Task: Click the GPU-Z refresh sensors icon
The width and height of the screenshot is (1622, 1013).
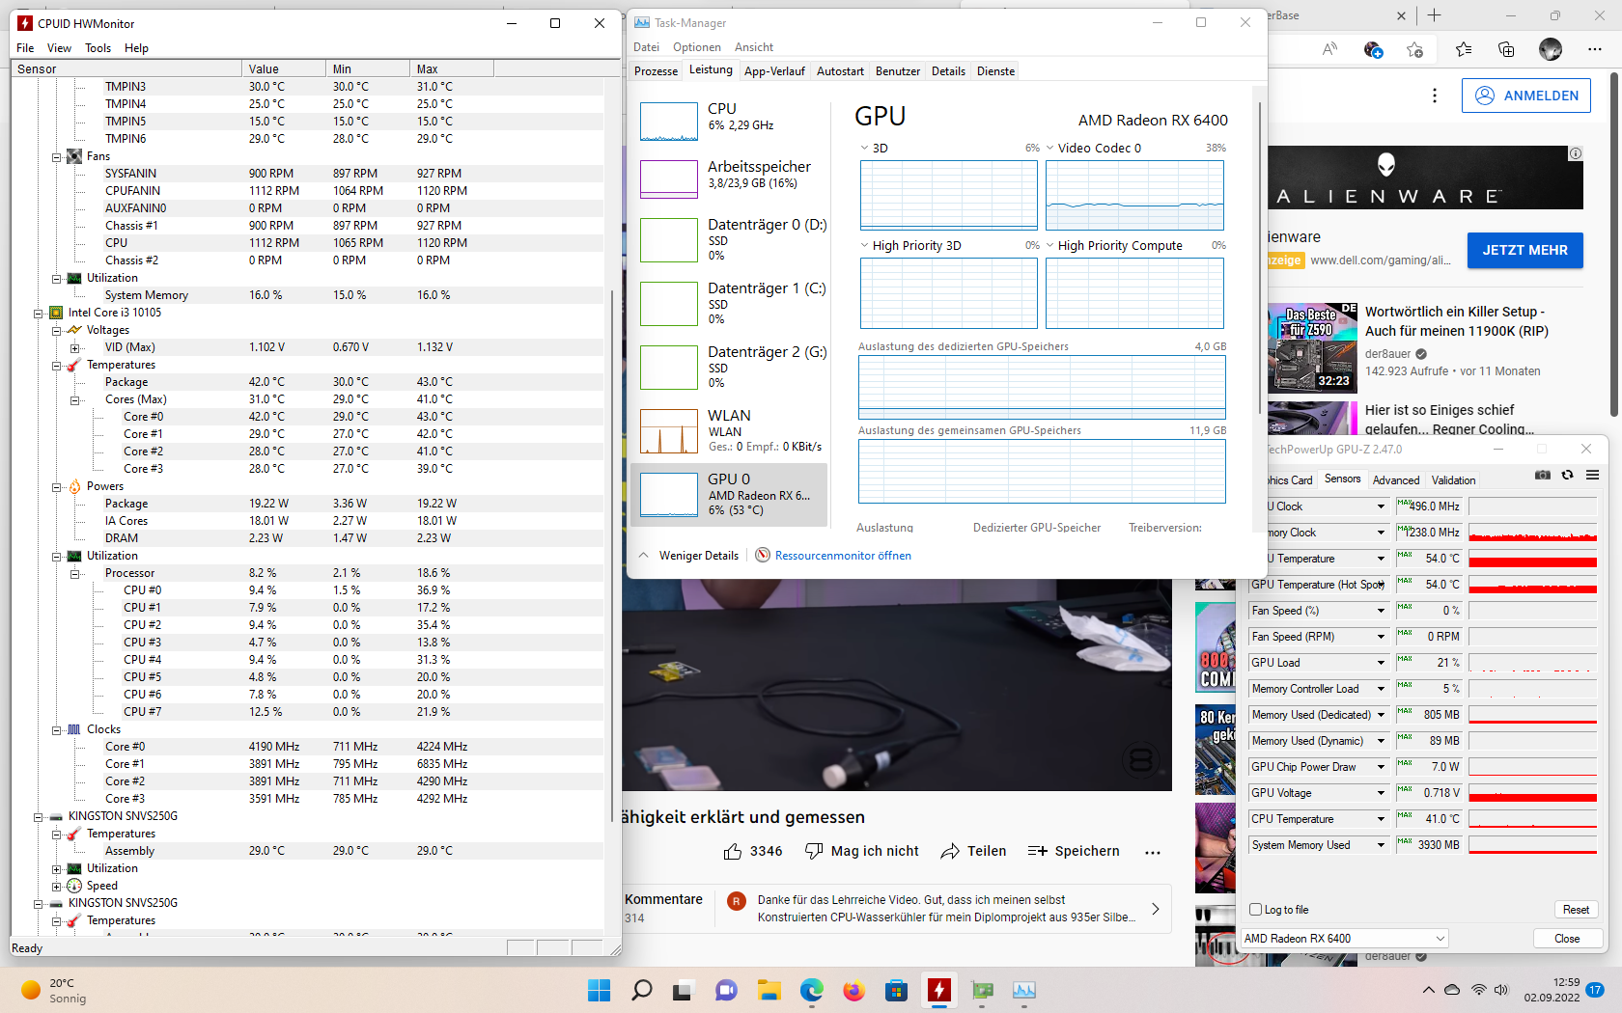Action: point(1568,475)
